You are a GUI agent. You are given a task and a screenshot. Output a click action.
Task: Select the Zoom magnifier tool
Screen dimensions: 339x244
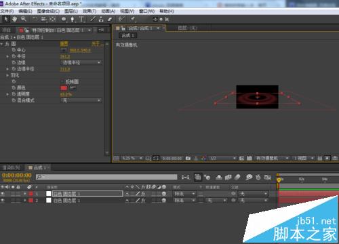[24, 19]
